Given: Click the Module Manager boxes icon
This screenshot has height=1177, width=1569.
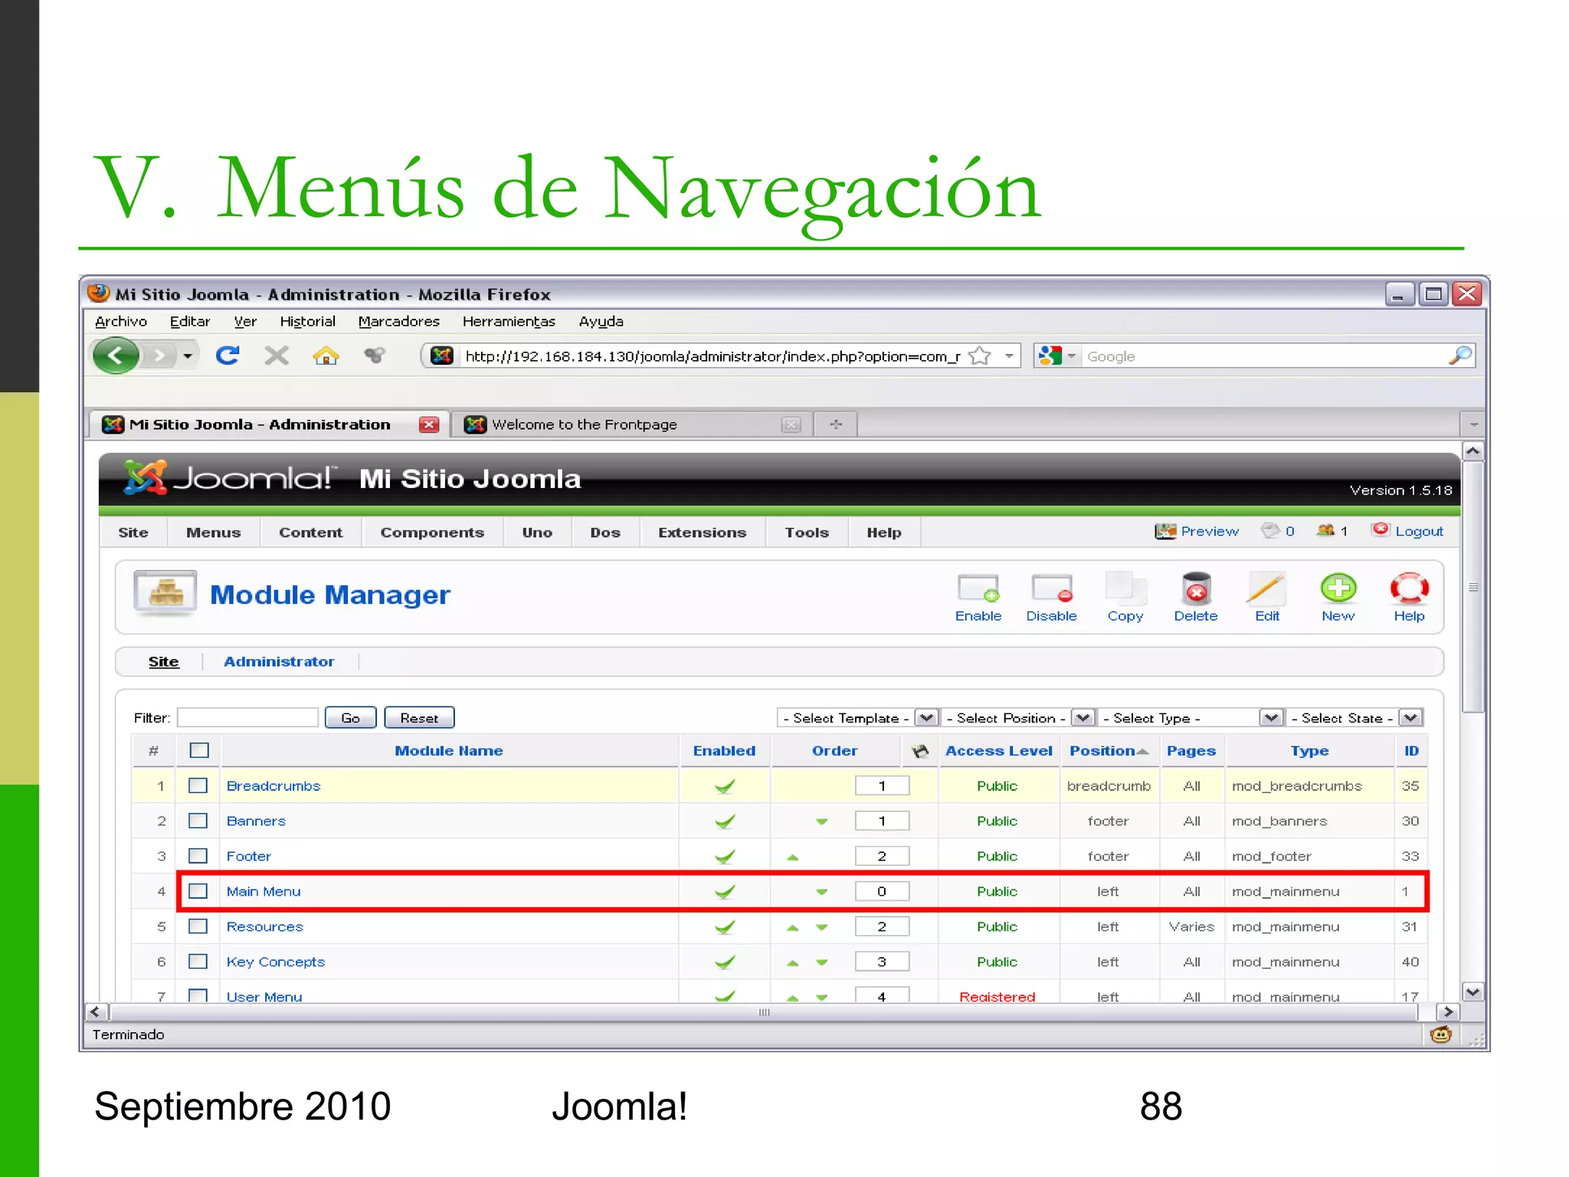Looking at the screenshot, I should [x=165, y=593].
